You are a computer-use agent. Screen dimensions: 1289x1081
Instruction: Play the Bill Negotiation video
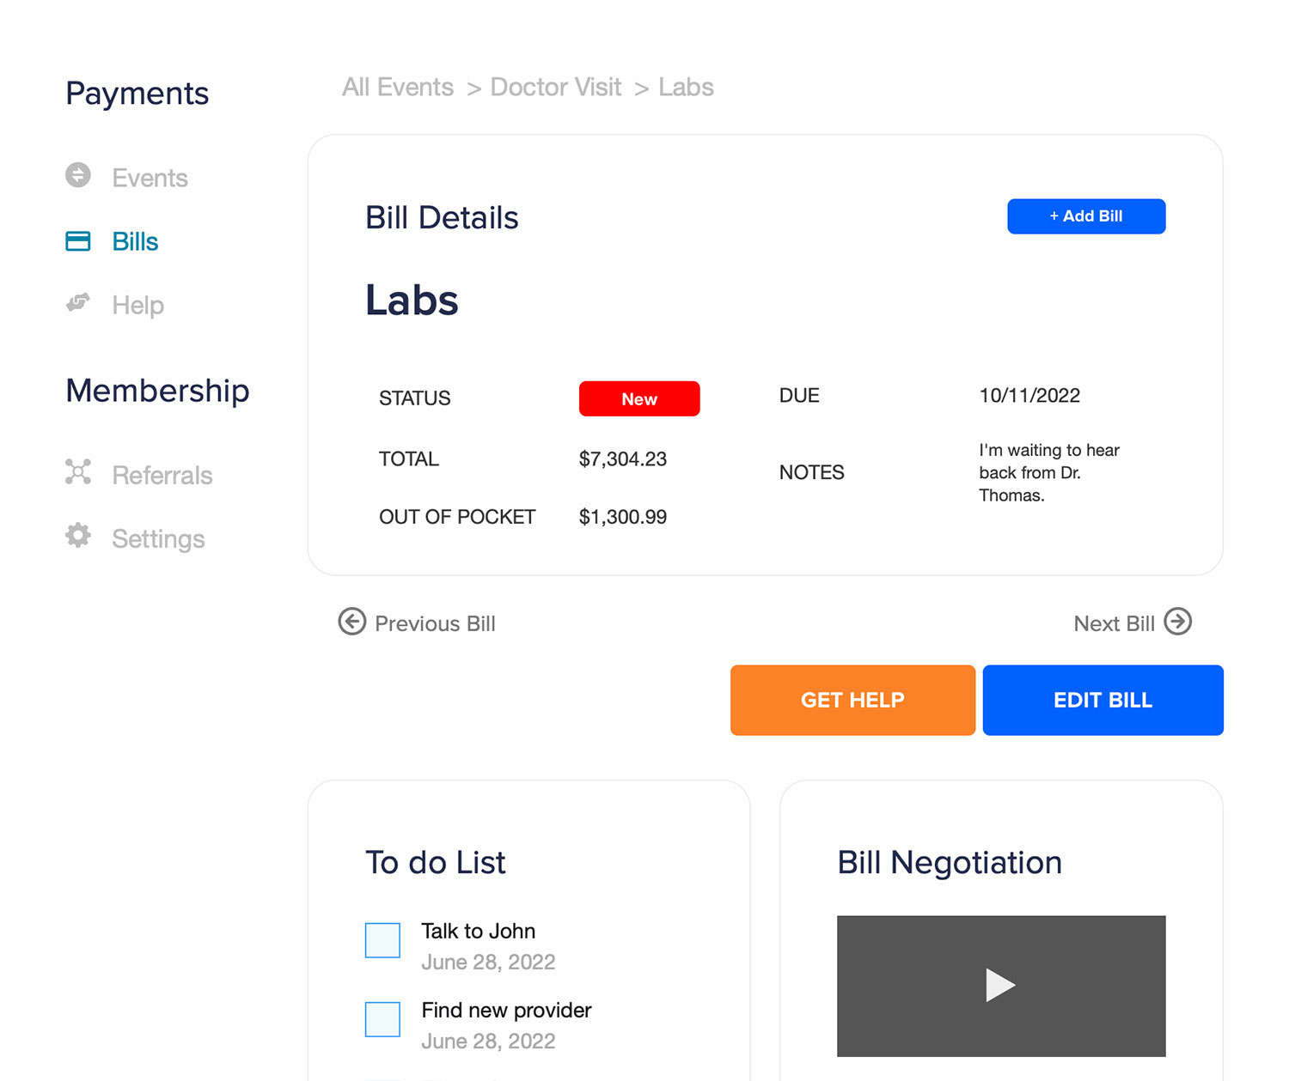click(1000, 985)
